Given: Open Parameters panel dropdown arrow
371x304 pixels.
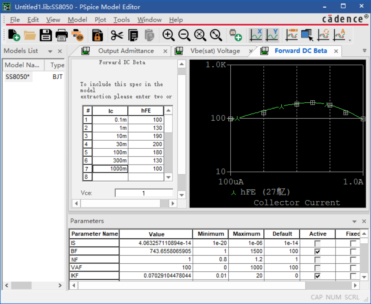Looking at the screenshot, I should point(354,221).
